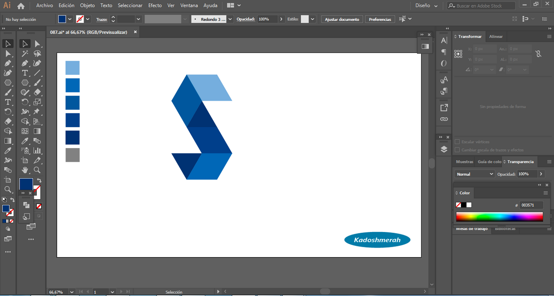554x296 pixels.
Task: Select the Puppet Warp pin tool
Action: [x=37, y=112]
